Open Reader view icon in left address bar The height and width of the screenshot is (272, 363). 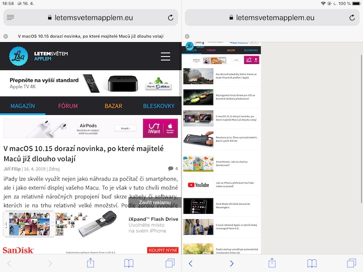tap(11, 18)
